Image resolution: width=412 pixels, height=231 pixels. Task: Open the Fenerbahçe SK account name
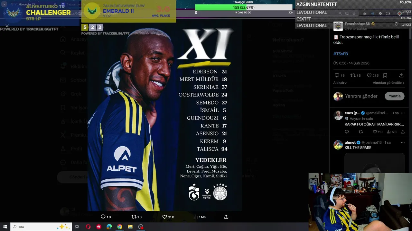point(358,24)
